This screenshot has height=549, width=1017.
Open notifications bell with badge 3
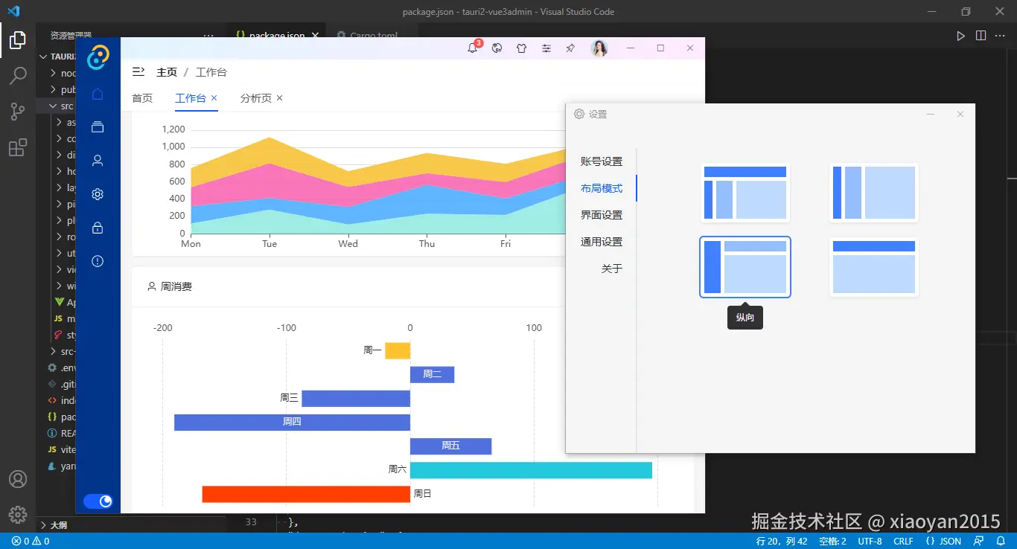tap(473, 48)
